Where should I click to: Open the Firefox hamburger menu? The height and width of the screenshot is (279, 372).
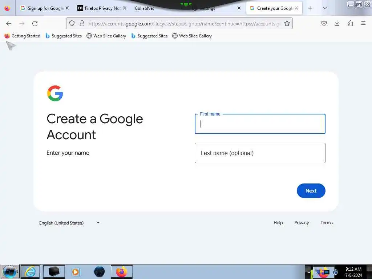363,23
